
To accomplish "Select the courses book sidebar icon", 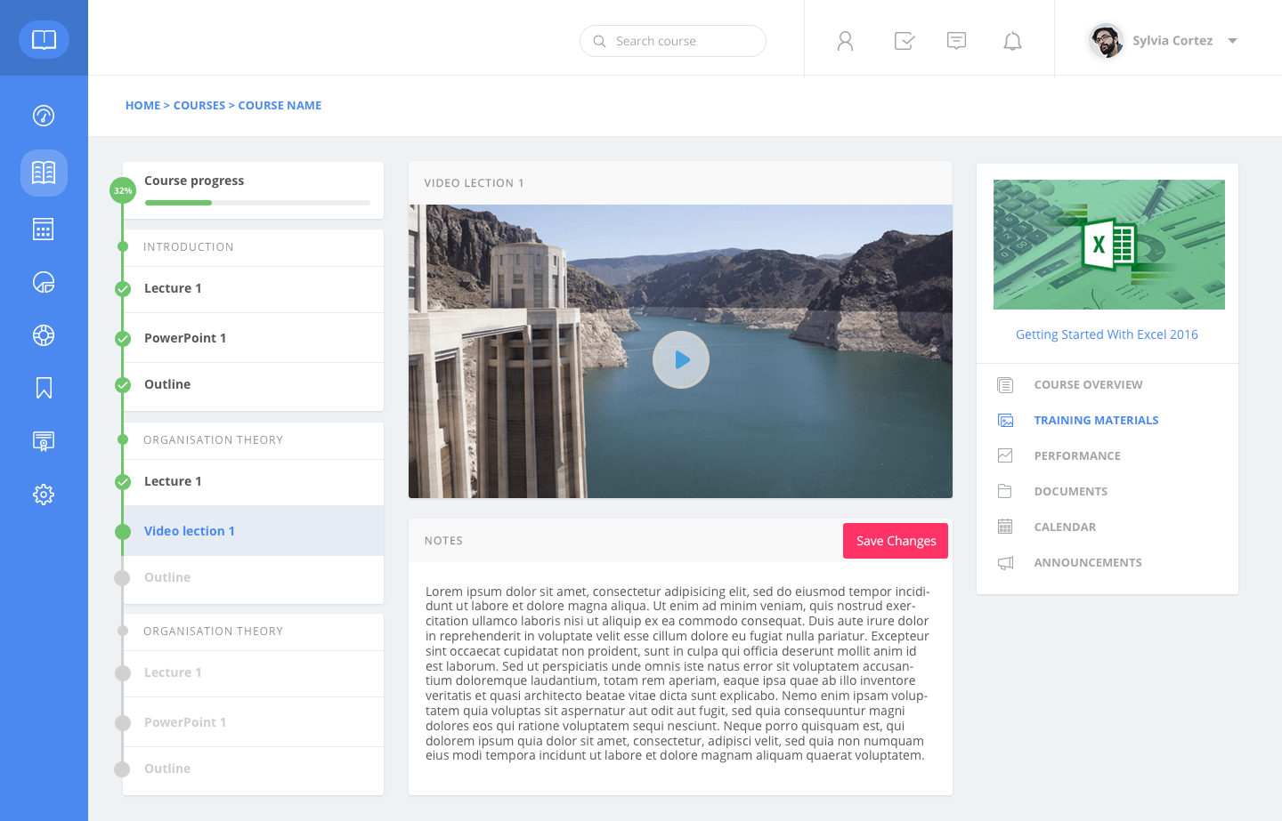I will tap(44, 173).
